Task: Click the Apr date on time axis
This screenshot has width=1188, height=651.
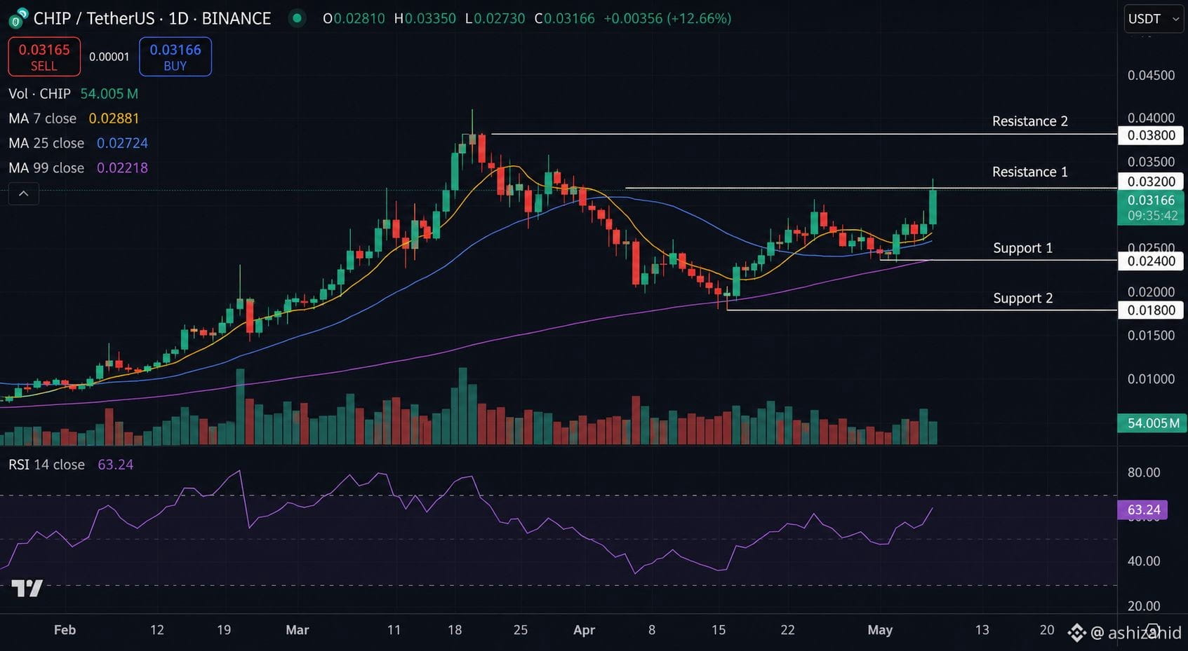Action: pyautogui.click(x=584, y=630)
